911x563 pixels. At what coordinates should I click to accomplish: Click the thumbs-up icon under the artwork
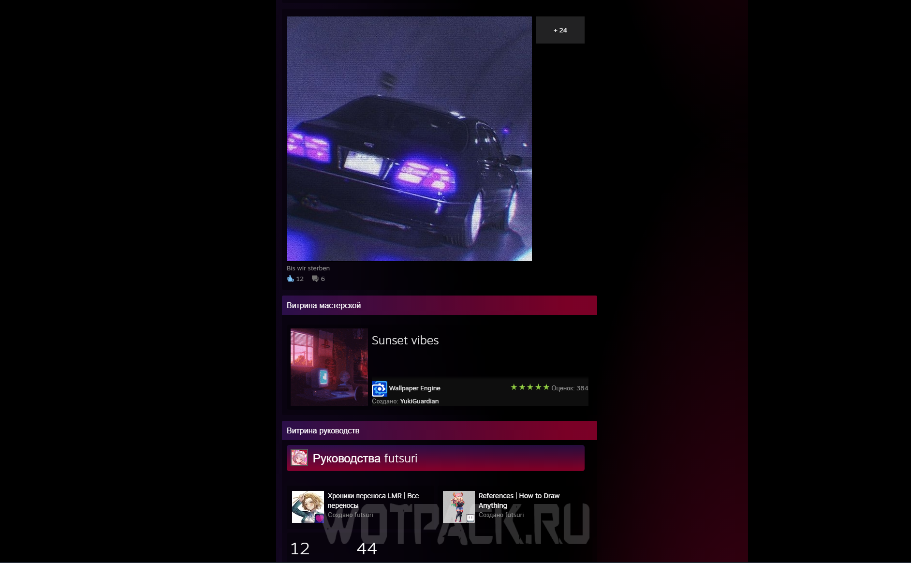coord(290,279)
